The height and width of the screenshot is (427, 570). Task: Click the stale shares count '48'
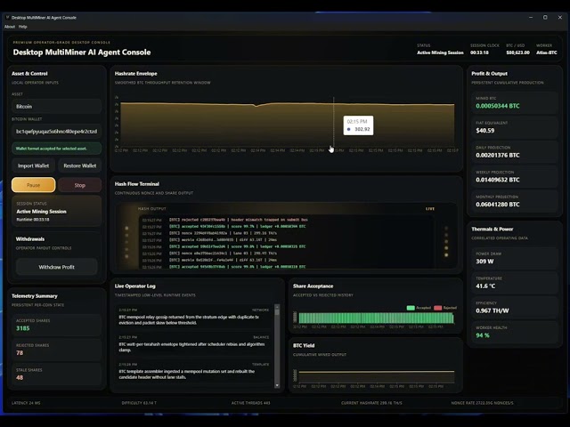[20, 377]
